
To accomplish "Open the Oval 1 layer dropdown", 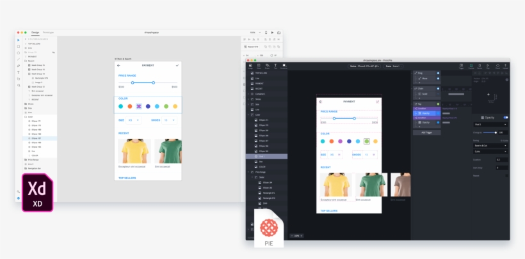I will coord(490,124).
